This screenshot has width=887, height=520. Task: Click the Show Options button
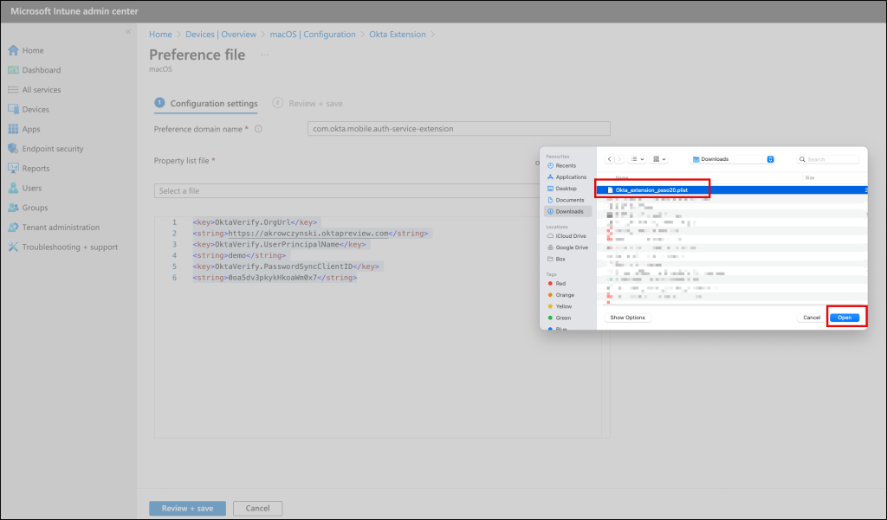click(x=628, y=318)
